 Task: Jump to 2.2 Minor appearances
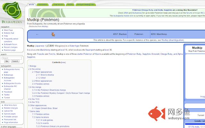(x=42, y=81)
